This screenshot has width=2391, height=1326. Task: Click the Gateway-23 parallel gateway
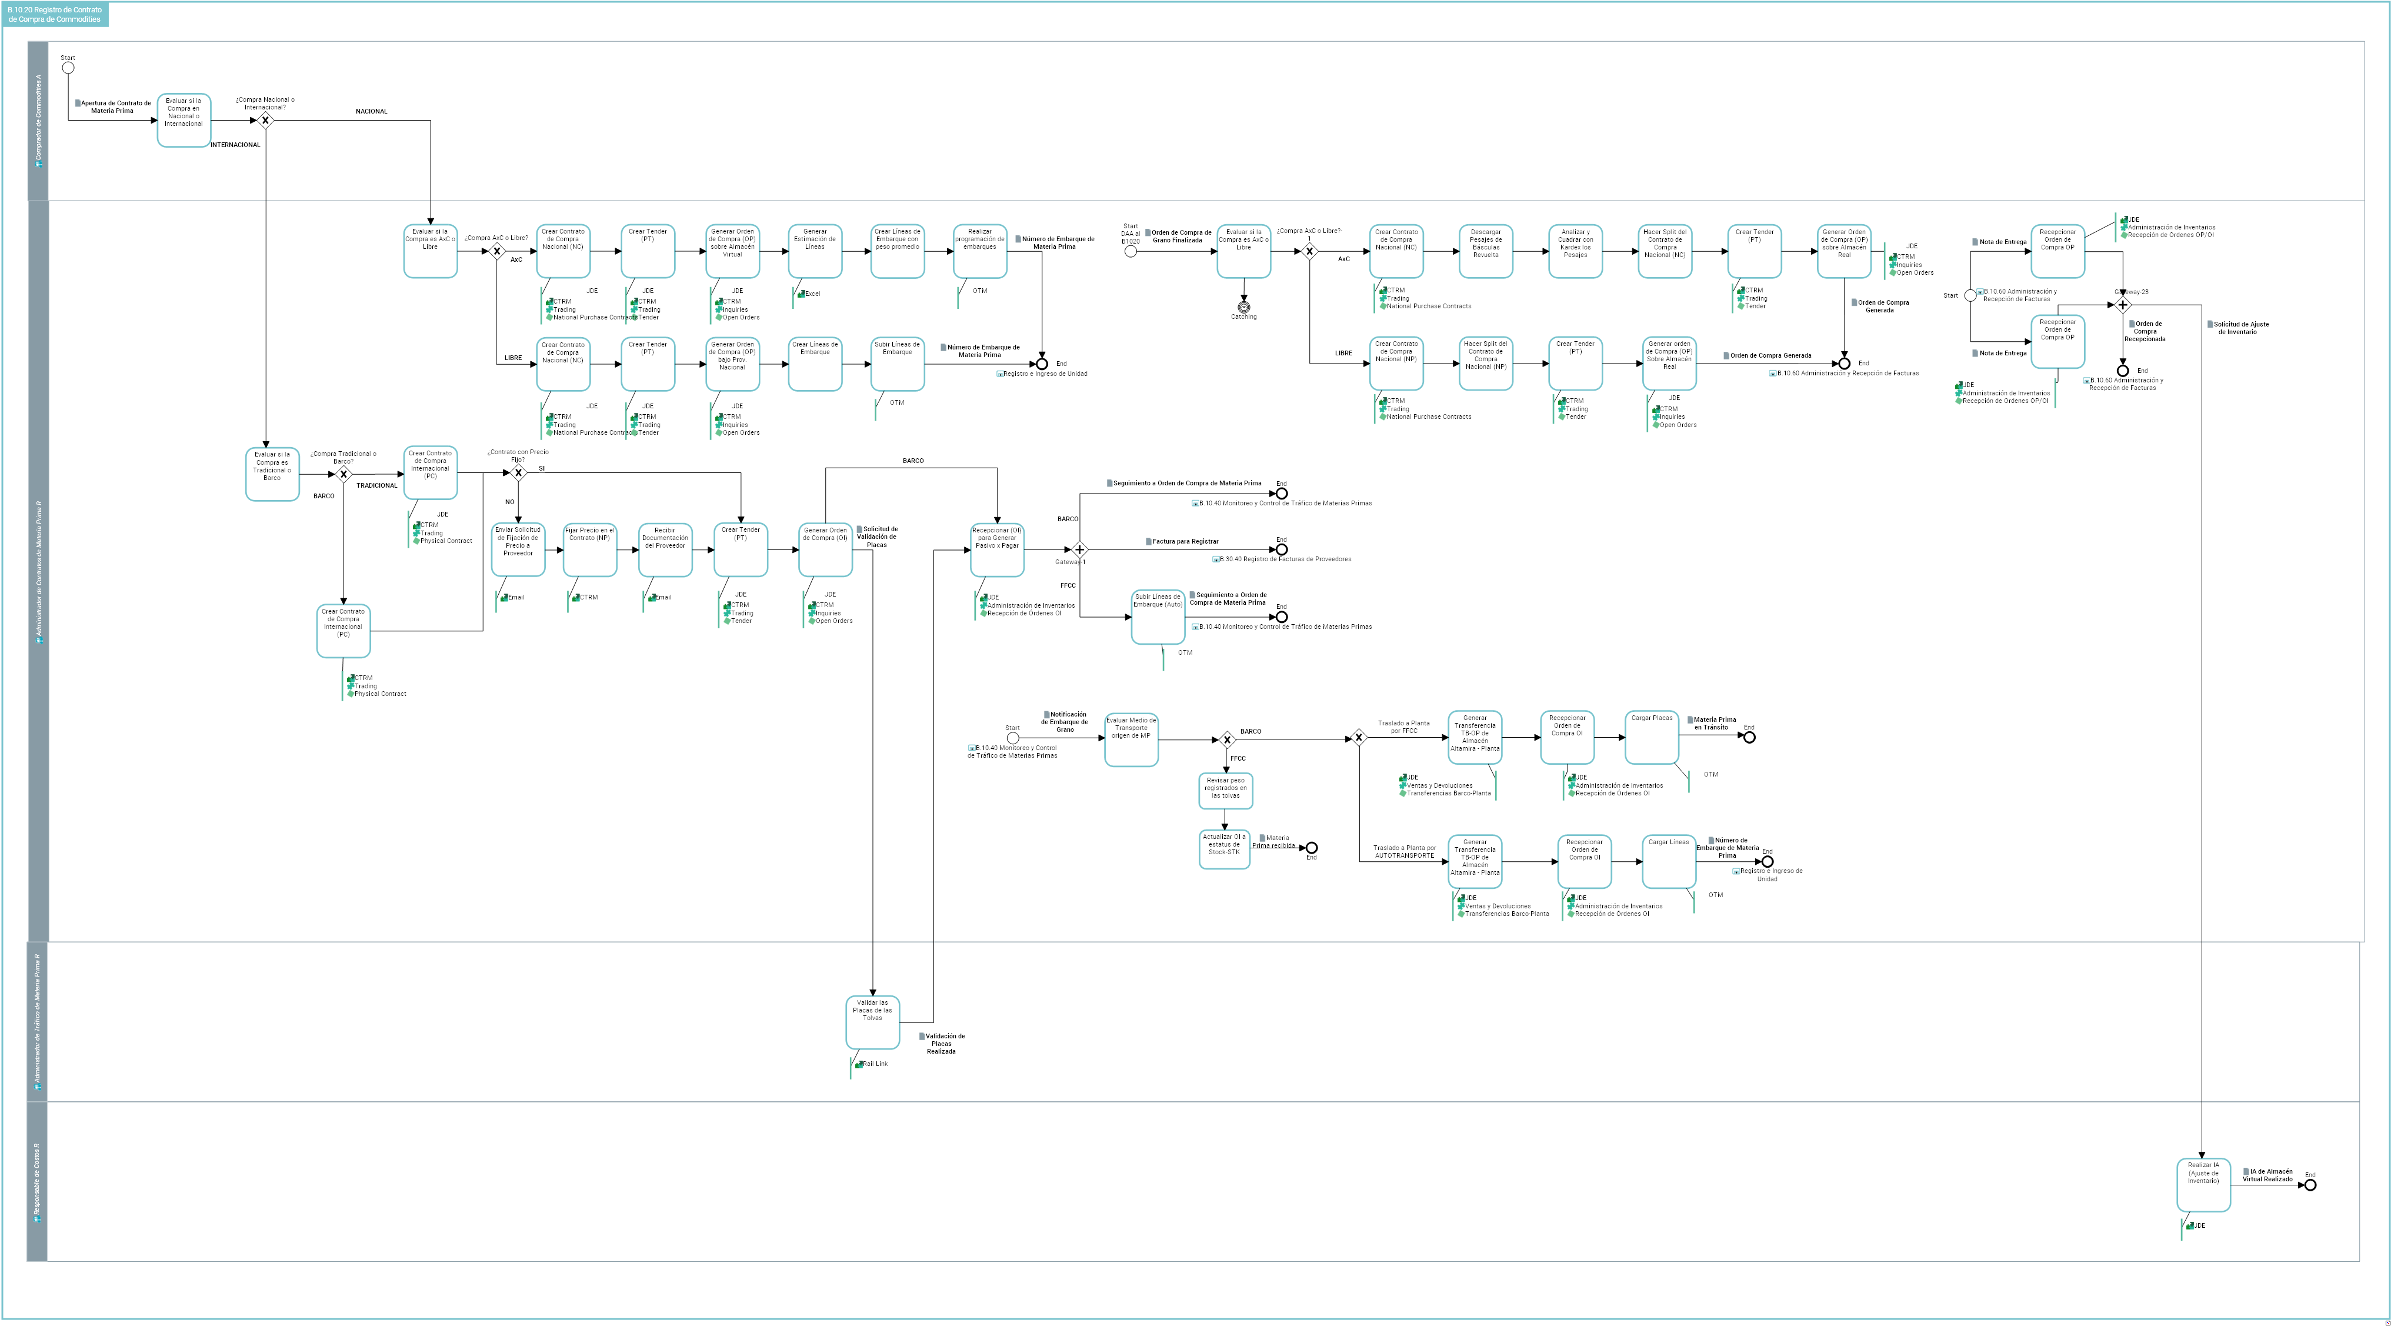(x=2123, y=305)
